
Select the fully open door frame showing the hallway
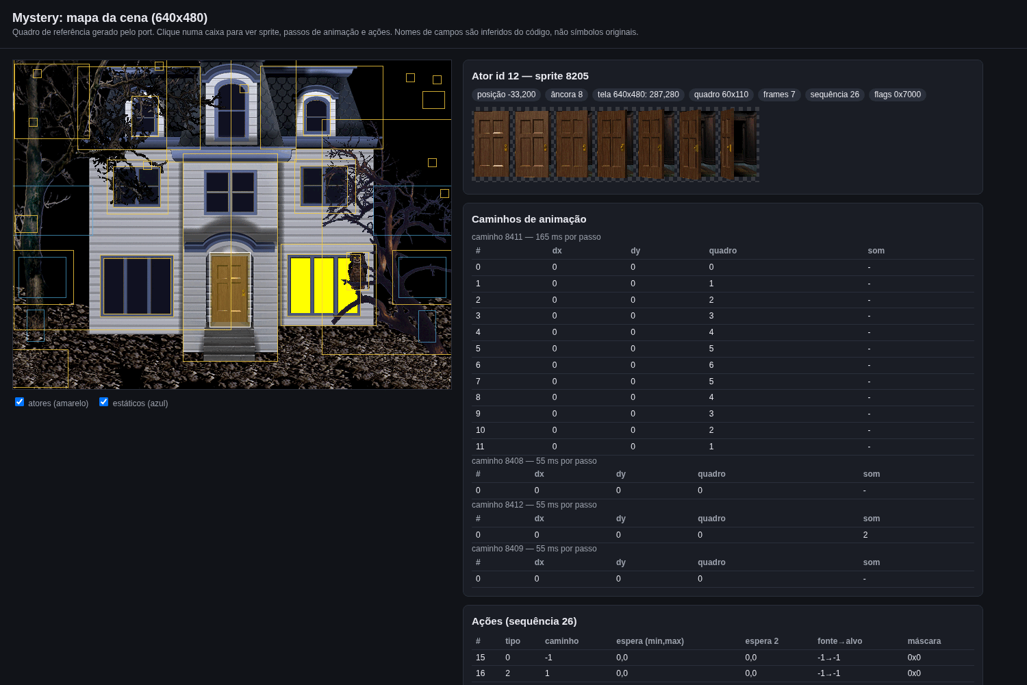pyautogui.click(x=740, y=145)
